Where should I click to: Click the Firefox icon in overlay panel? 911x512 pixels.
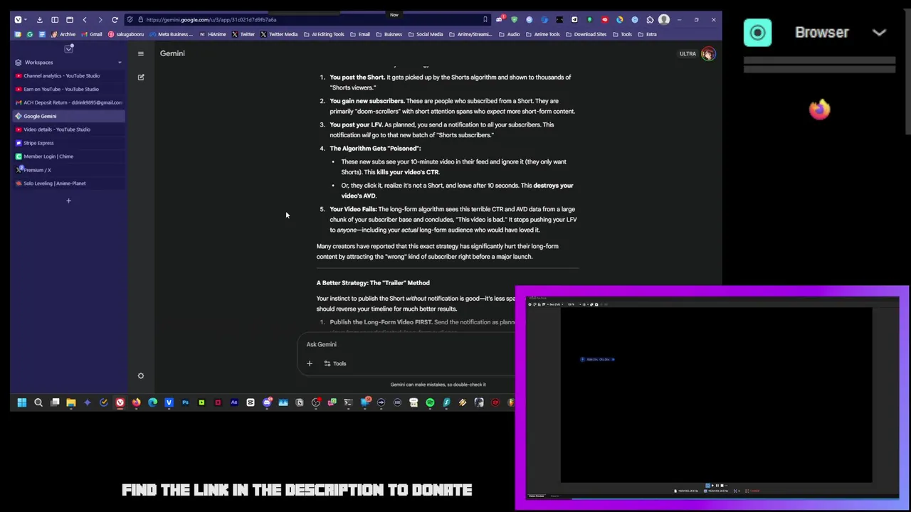[x=820, y=109]
